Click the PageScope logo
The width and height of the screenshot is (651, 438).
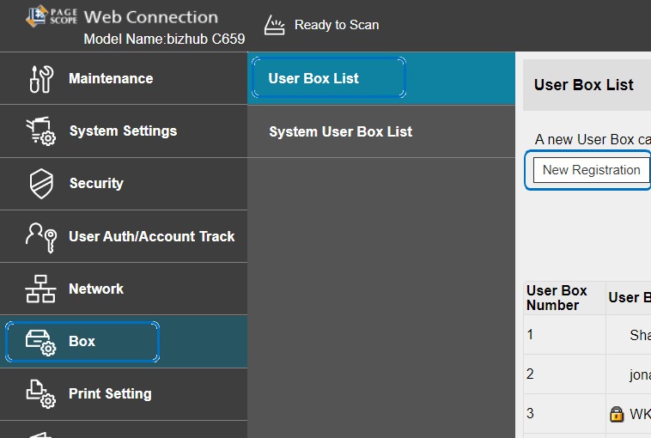click(52, 15)
